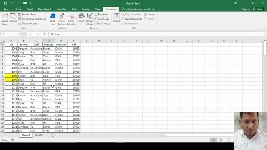Click the Insert Function fx button

coord(45,34)
